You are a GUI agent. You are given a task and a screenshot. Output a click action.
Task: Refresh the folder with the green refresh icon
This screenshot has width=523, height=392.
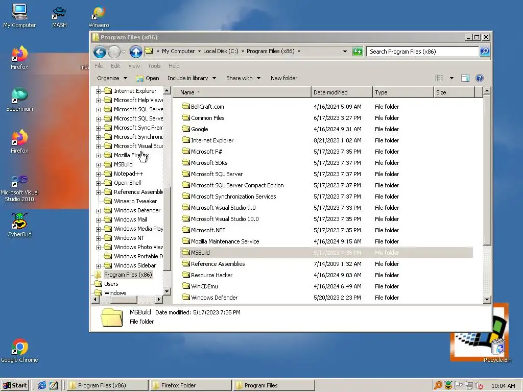(358, 52)
